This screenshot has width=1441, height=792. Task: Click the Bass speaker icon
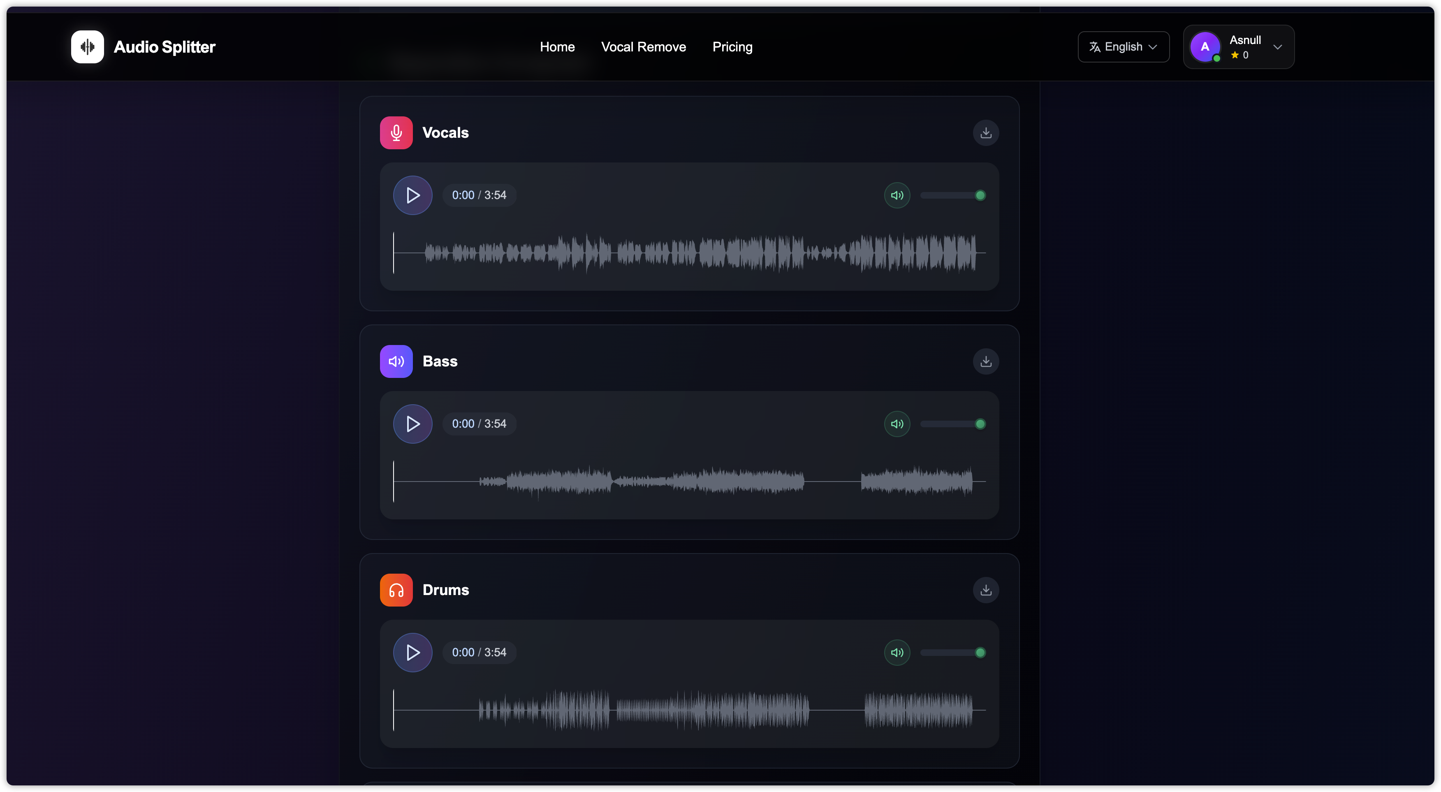pos(396,361)
